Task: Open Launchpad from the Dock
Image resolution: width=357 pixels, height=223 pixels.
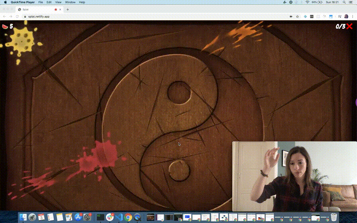Action: [x=32, y=217]
